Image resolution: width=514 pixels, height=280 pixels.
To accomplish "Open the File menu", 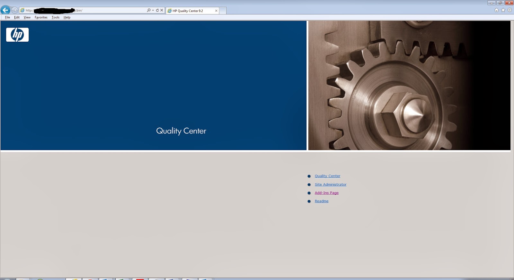I will tap(7, 17).
